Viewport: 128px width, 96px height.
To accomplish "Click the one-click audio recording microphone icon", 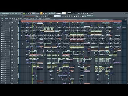I will pos(83,13).
